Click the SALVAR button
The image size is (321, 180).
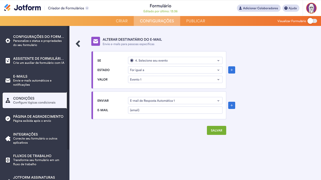click(x=216, y=130)
